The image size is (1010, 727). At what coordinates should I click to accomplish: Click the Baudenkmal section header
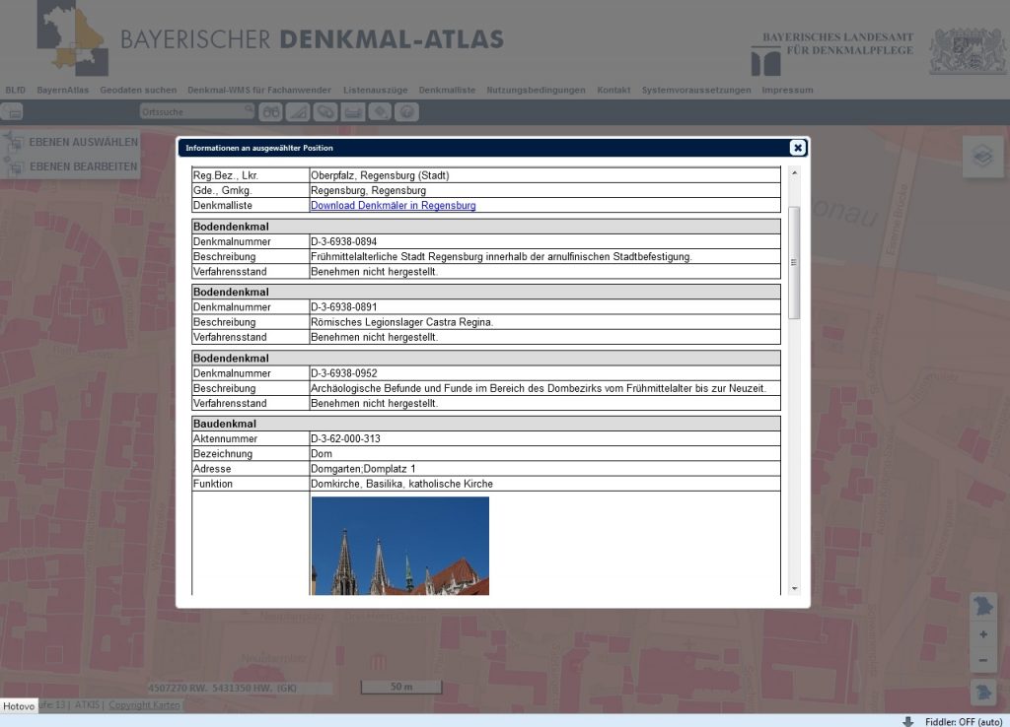tap(486, 424)
